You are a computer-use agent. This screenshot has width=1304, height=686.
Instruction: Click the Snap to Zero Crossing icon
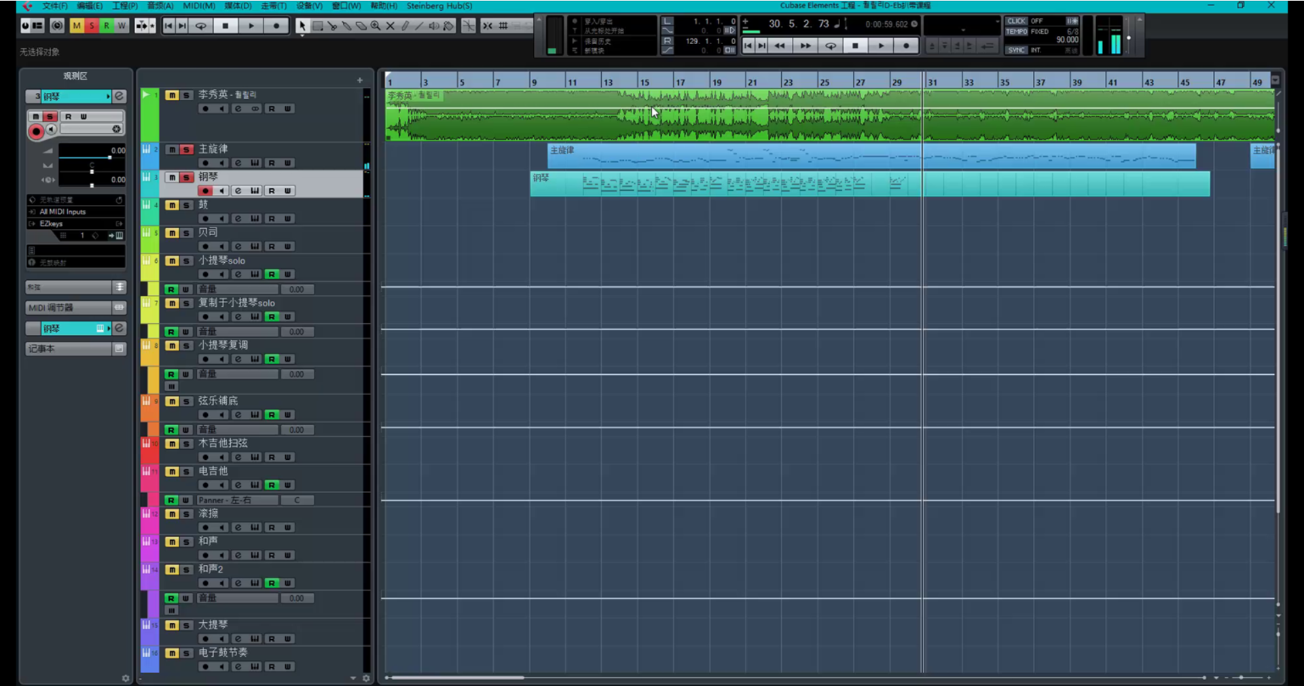tap(469, 26)
